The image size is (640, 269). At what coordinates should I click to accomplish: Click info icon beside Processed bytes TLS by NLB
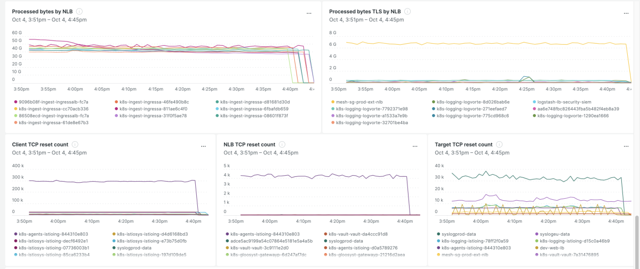coord(407,11)
